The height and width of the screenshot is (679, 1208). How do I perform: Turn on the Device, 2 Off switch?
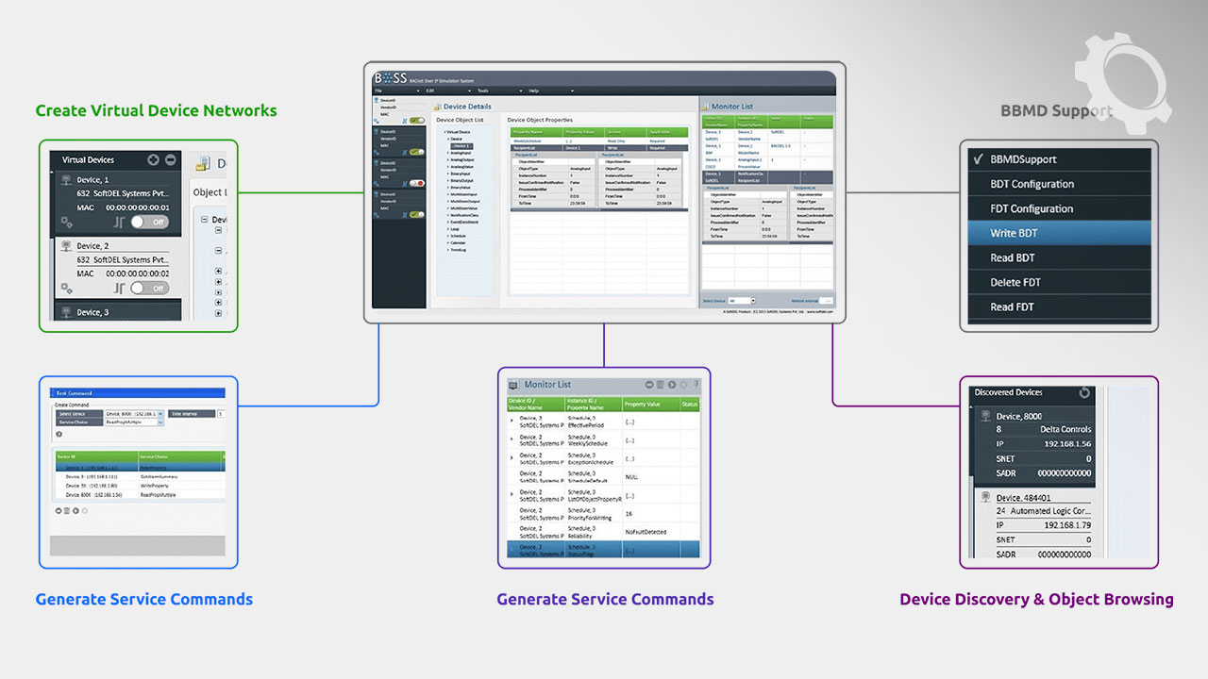(149, 288)
